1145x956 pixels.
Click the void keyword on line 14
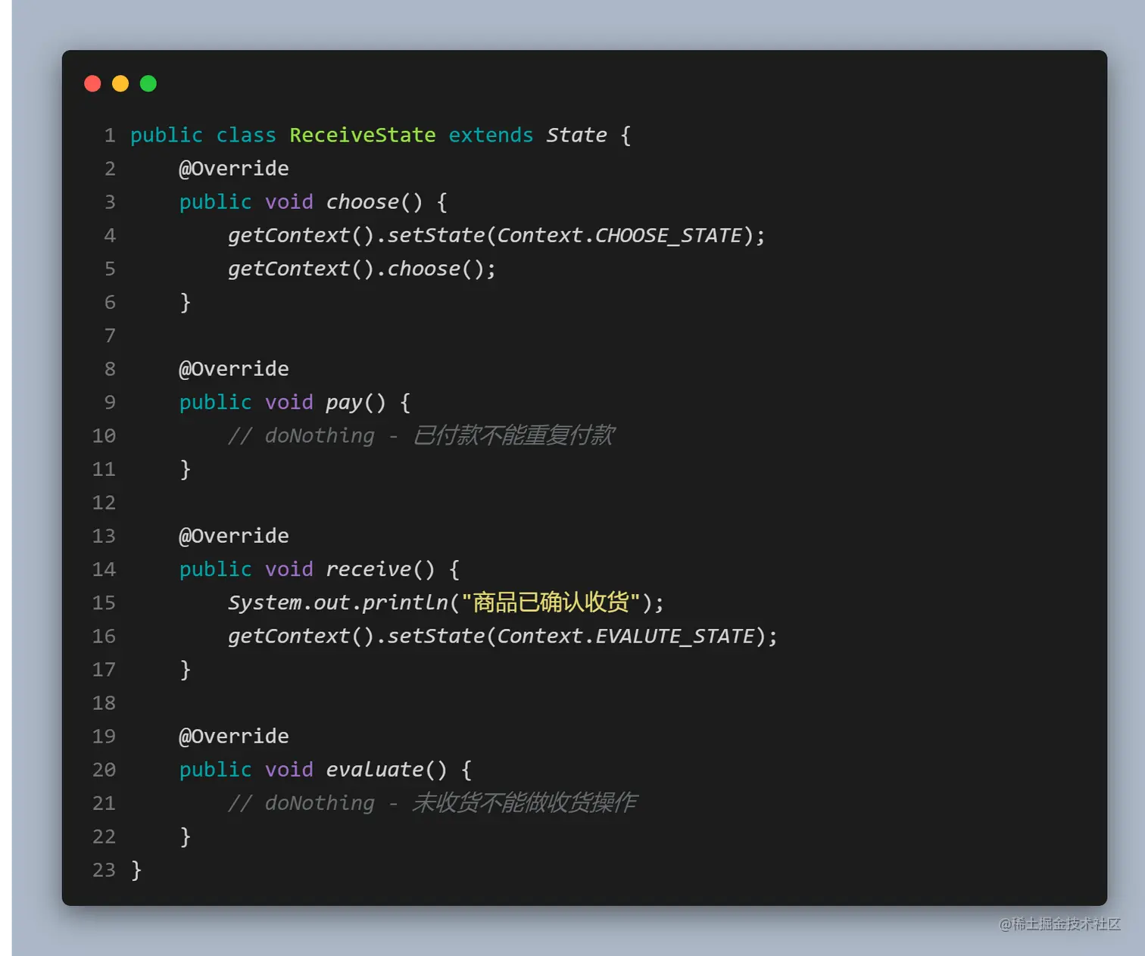(289, 568)
